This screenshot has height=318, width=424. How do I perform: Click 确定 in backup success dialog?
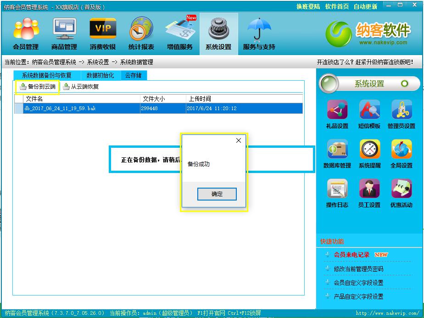pyautogui.click(x=217, y=194)
